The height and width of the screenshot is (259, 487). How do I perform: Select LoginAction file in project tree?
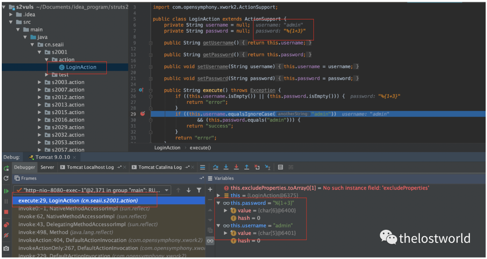click(x=81, y=67)
